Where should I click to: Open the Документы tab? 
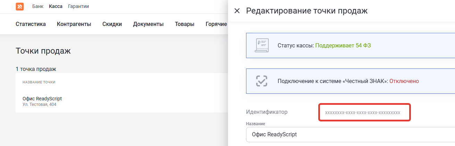148,24
